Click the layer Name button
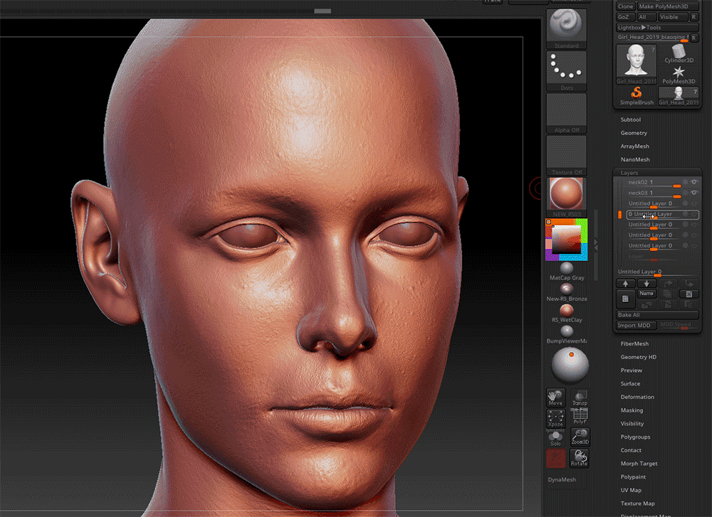 pyautogui.click(x=646, y=294)
